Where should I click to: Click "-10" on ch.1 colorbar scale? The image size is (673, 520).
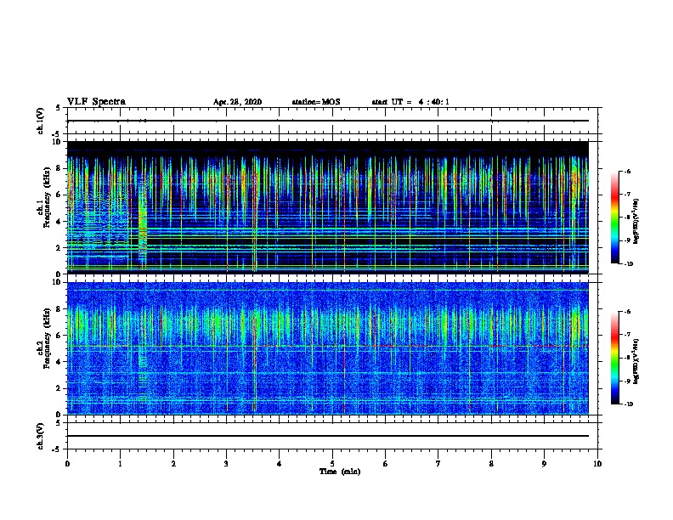click(628, 264)
